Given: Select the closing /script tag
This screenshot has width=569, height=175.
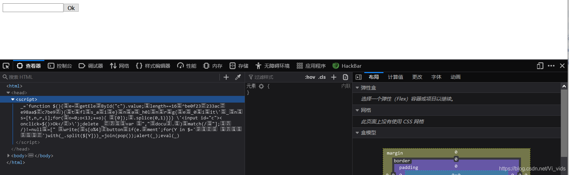Looking at the screenshot, I should (28, 142).
